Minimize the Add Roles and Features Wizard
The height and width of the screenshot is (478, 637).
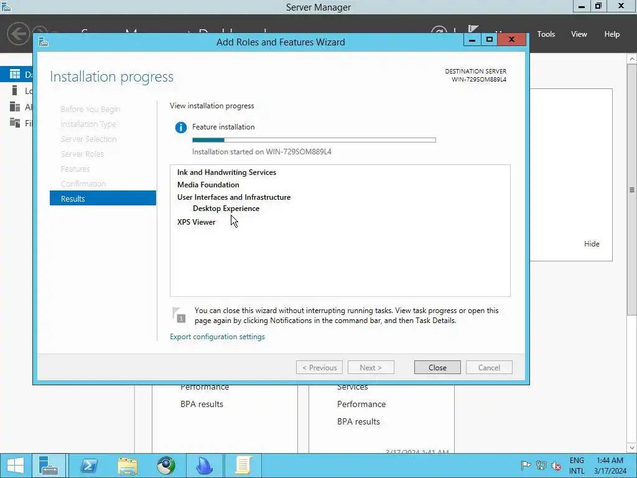tap(472, 40)
